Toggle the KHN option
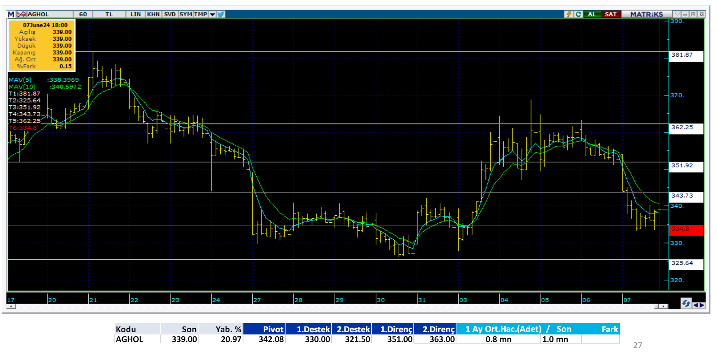 [154, 14]
